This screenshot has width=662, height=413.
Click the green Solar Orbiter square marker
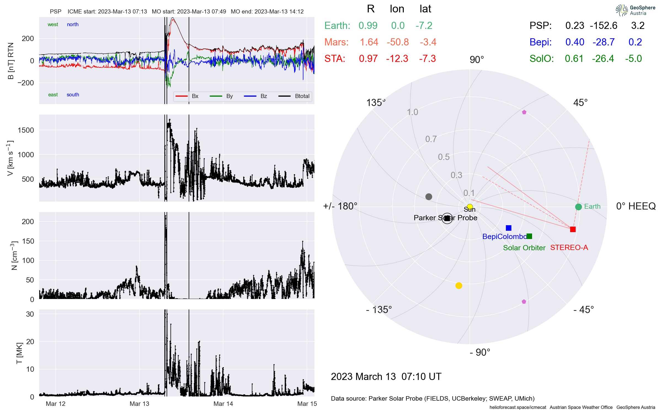tap(529, 236)
